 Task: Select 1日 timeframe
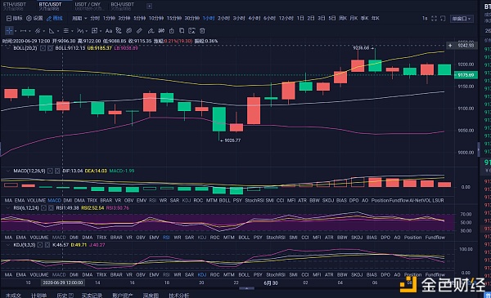(300, 19)
